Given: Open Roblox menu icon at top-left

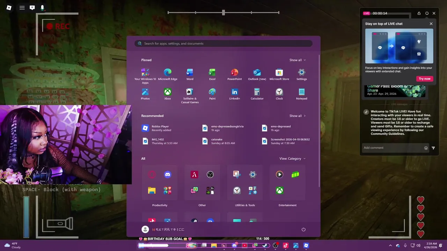Looking at the screenshot, I should [x=9, y=7].
